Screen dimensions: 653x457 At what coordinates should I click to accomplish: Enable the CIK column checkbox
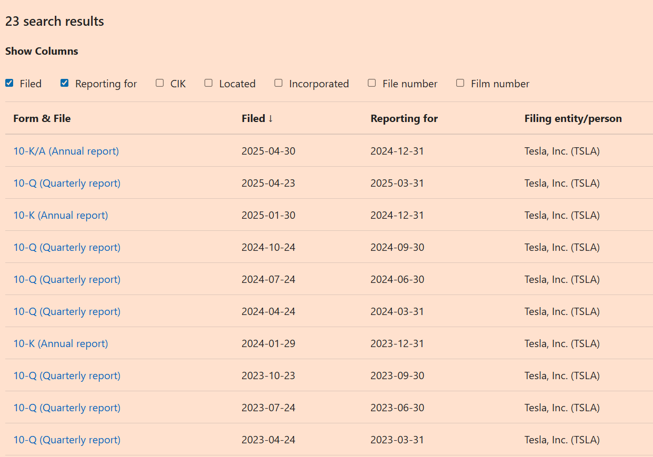click(160, 83)
